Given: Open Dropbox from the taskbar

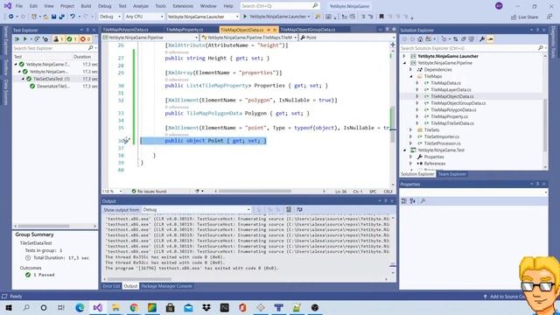Looking at the screenshot, I should coord(206,307).
